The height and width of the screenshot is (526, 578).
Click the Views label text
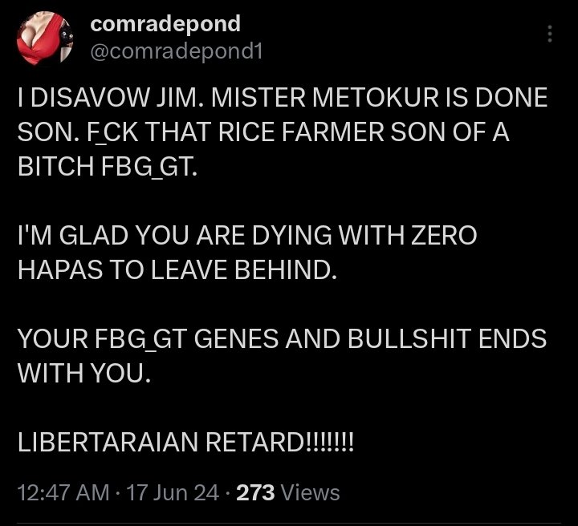click(310, 492)
